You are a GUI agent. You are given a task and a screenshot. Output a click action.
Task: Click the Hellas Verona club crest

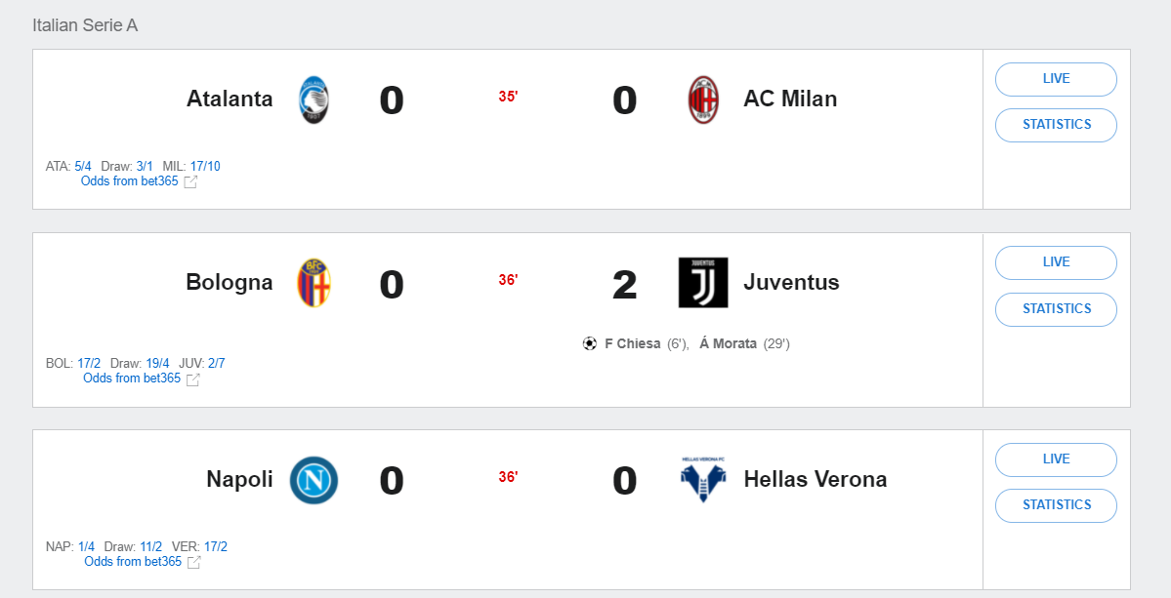tap(703, 480)
